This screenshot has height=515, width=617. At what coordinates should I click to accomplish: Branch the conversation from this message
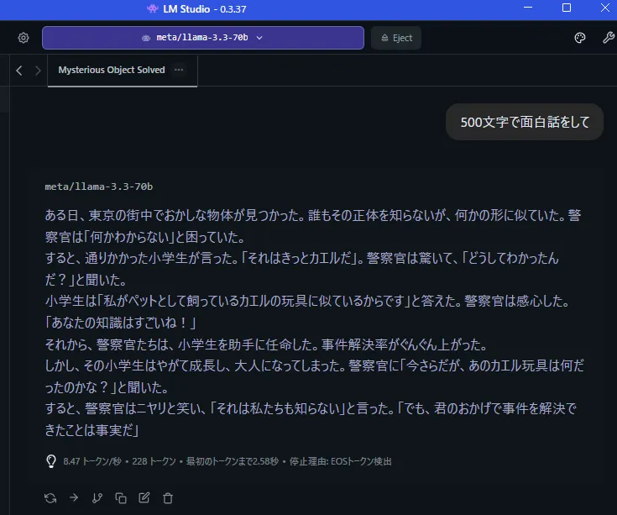(97, 497)
